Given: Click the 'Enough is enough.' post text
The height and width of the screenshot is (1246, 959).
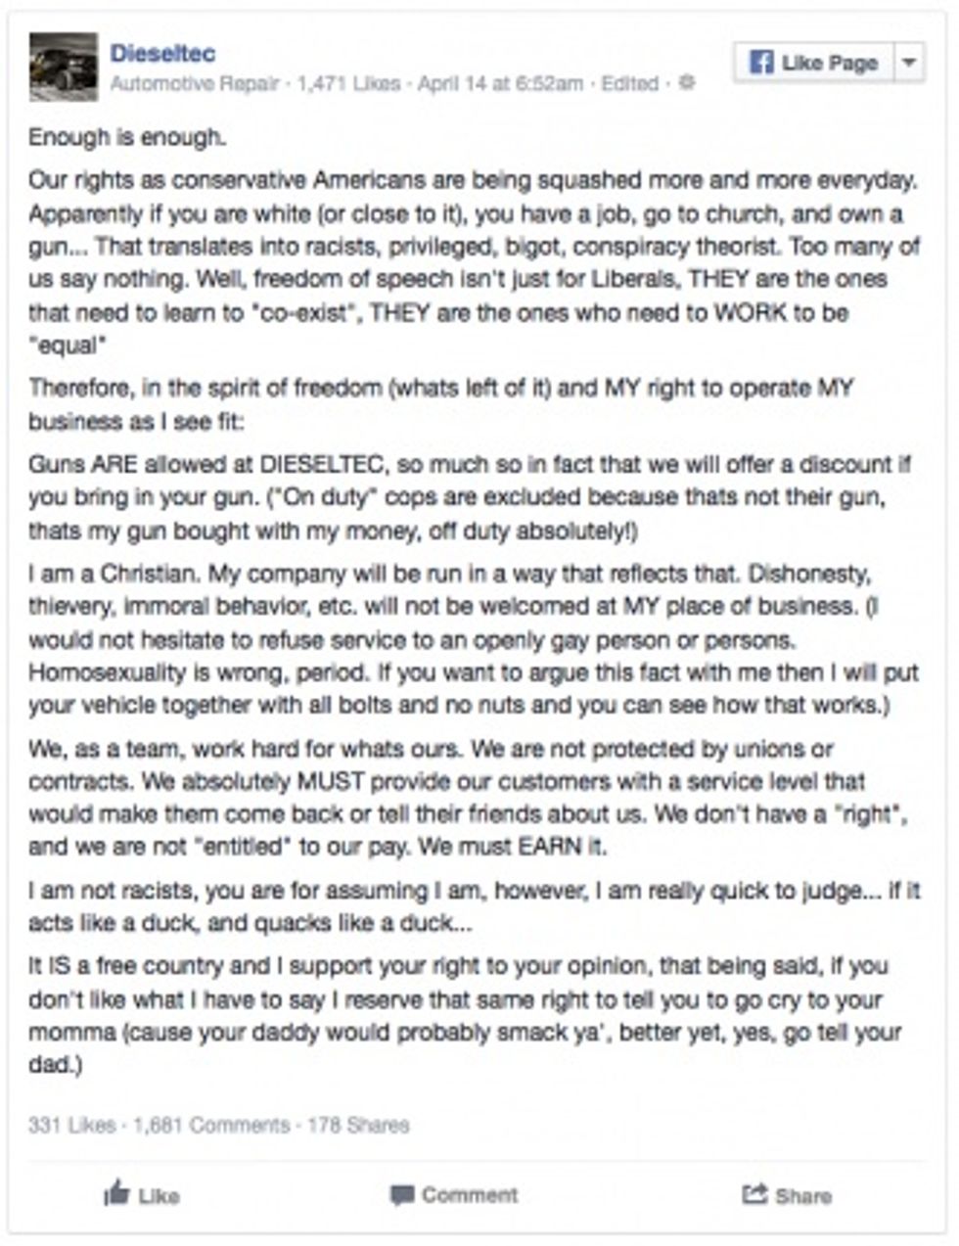Looking at the screenshot, I should click(127, 138).
